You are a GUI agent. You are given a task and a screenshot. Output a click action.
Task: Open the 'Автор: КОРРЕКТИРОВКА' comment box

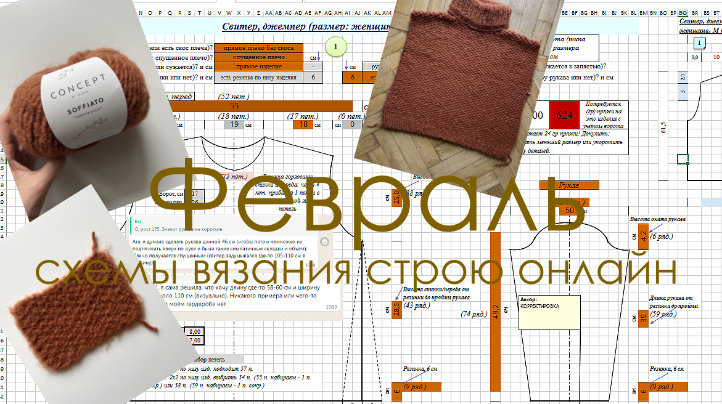pos(549,312)
